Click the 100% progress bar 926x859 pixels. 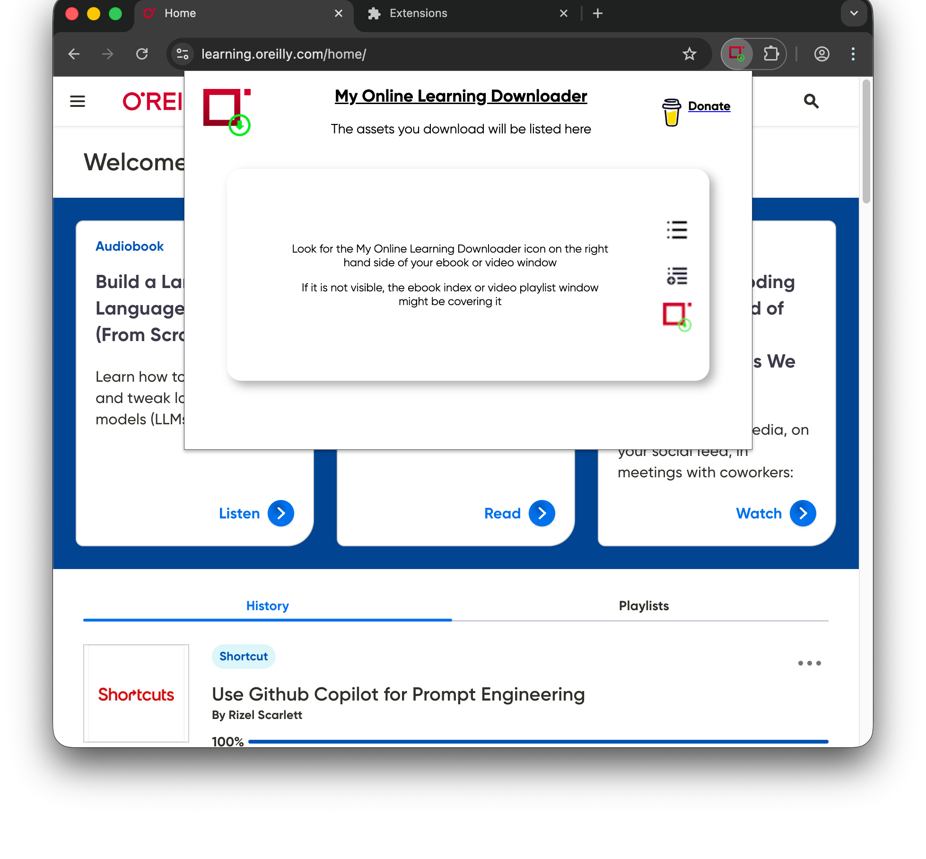coord(538,742)
